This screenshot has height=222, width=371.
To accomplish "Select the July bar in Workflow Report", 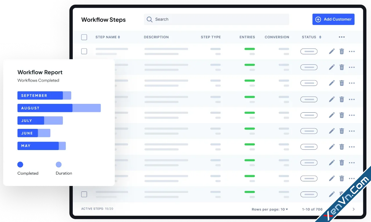I will (x=40, y=120).
